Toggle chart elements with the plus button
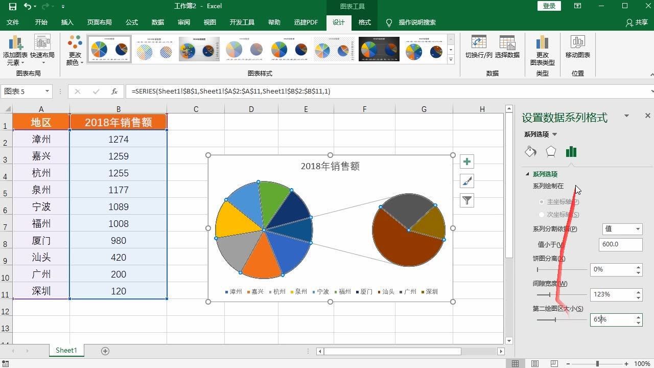The height and width of the screenshot is (368, 654). [x=466, y=161]
